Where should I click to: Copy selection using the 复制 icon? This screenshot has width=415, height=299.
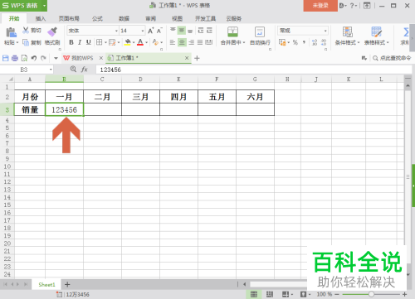pos(26,42)
